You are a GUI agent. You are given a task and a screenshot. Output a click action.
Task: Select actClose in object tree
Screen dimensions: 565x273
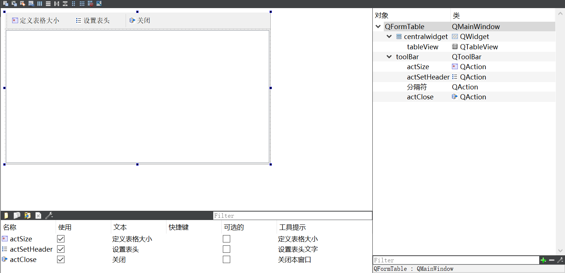tap(420, 97)
